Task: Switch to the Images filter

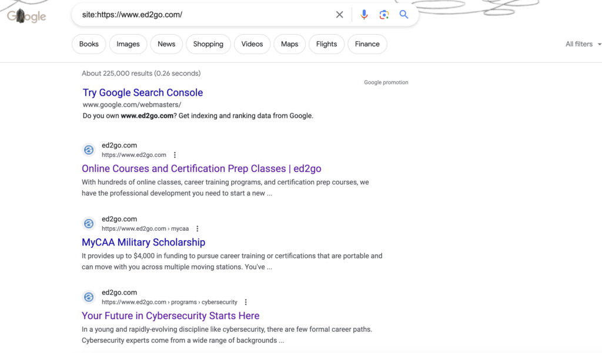Action: (128, 44)
